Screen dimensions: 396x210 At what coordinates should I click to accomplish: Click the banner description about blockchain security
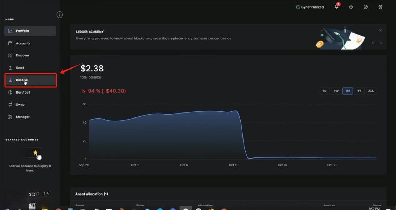[x=154, y=39]
